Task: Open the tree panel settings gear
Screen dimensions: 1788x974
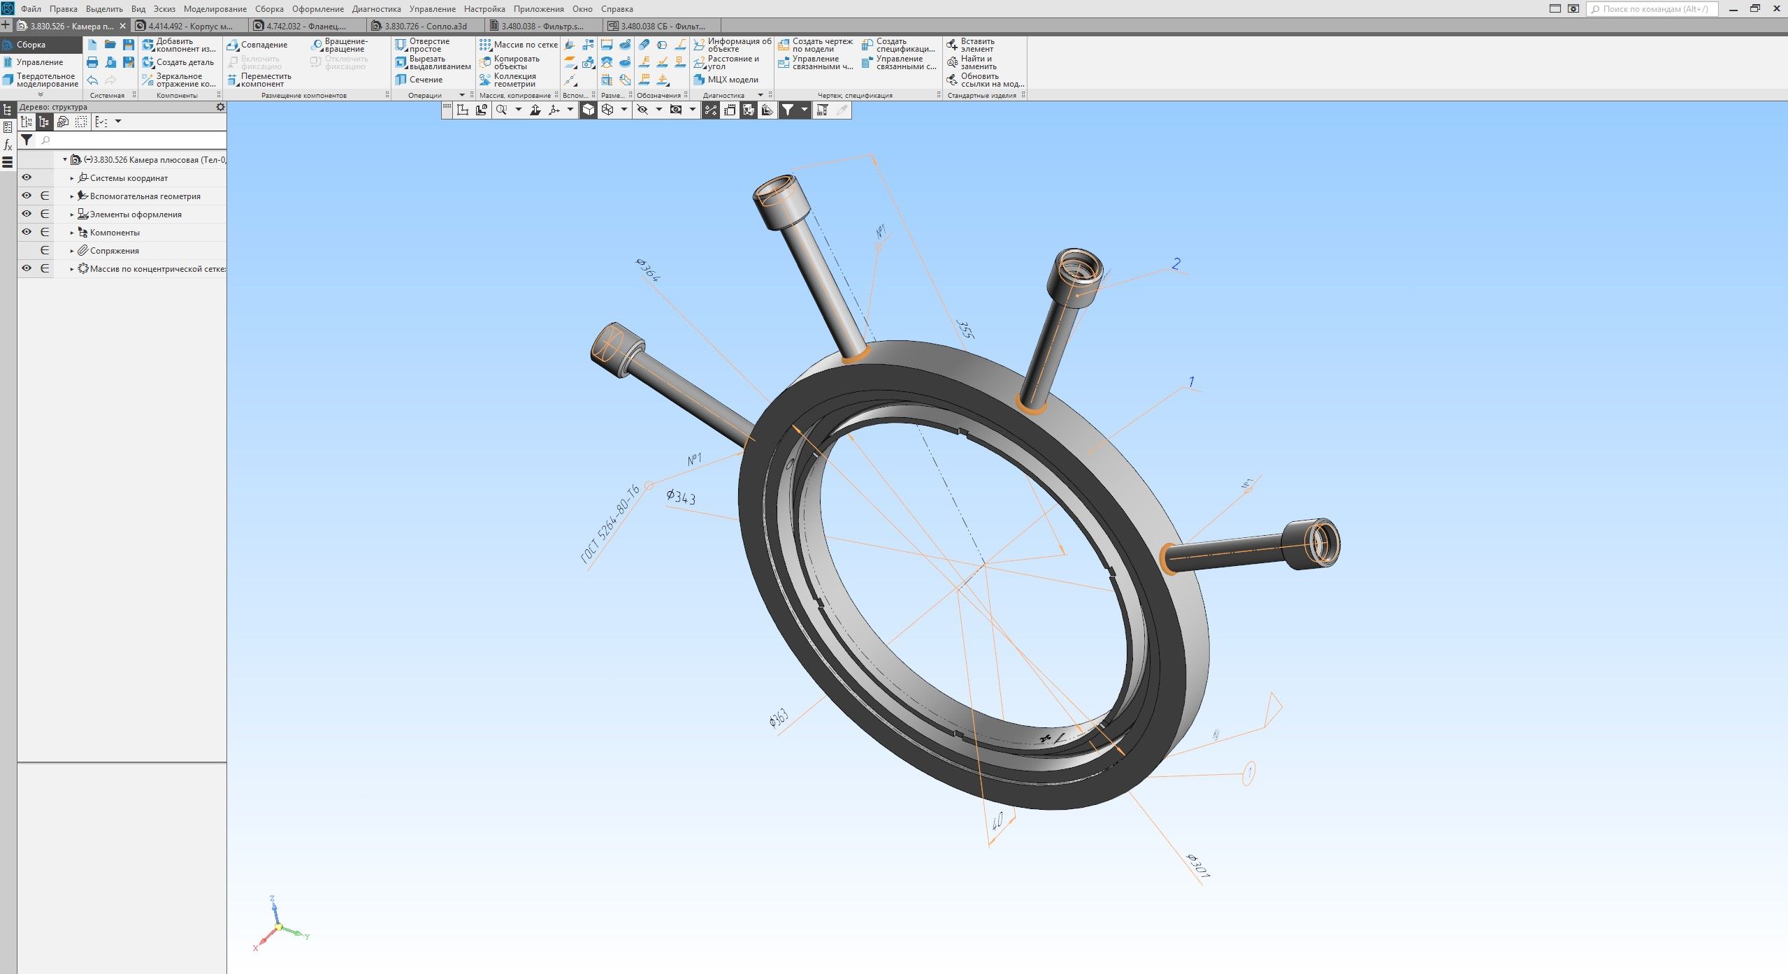Action: click(220, 107)
